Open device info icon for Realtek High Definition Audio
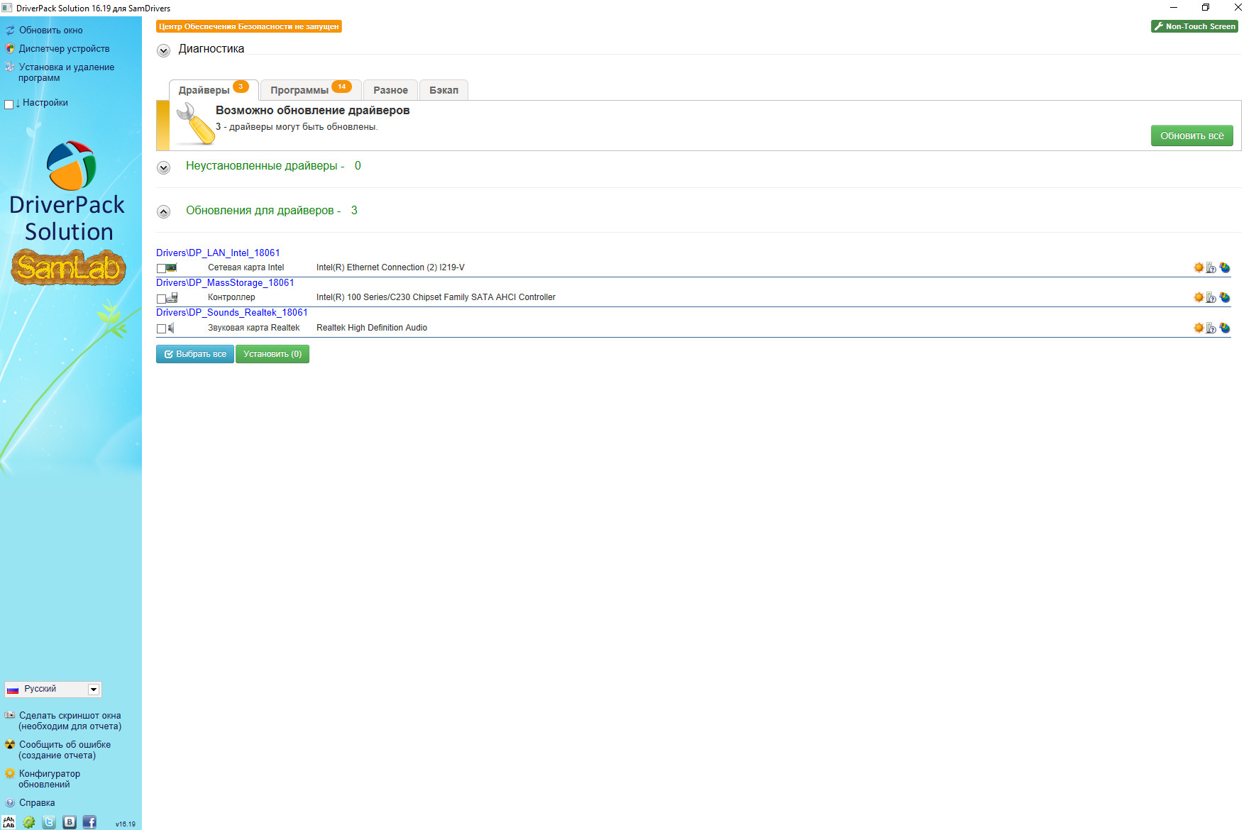 coord(1211,328)
